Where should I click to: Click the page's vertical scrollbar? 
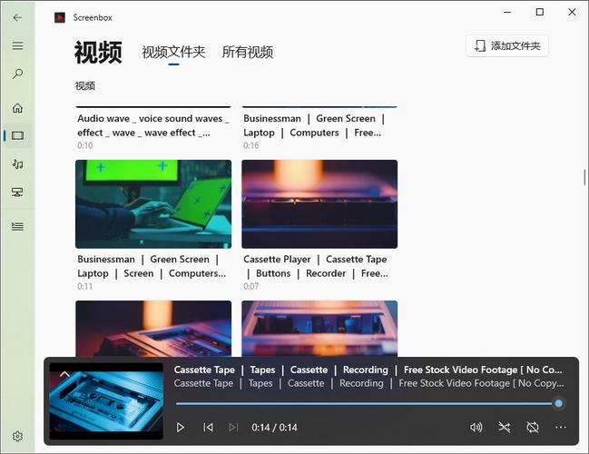click(x=584, y=177)
